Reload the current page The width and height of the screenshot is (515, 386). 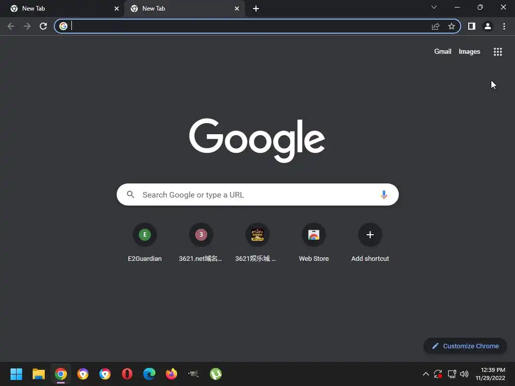coord(43,26)
